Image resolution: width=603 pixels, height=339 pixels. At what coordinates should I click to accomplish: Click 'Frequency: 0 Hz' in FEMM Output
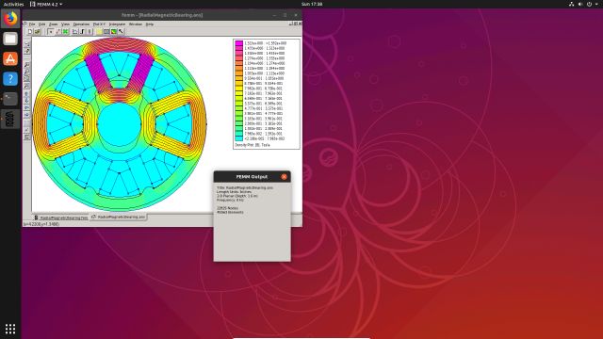(x=230, y=200)
